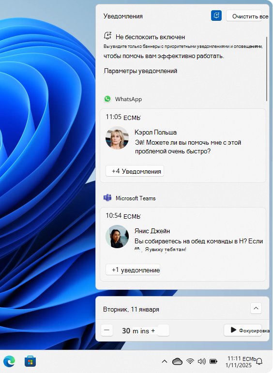Click the Вторник, 11 января date

coord(131,309)
